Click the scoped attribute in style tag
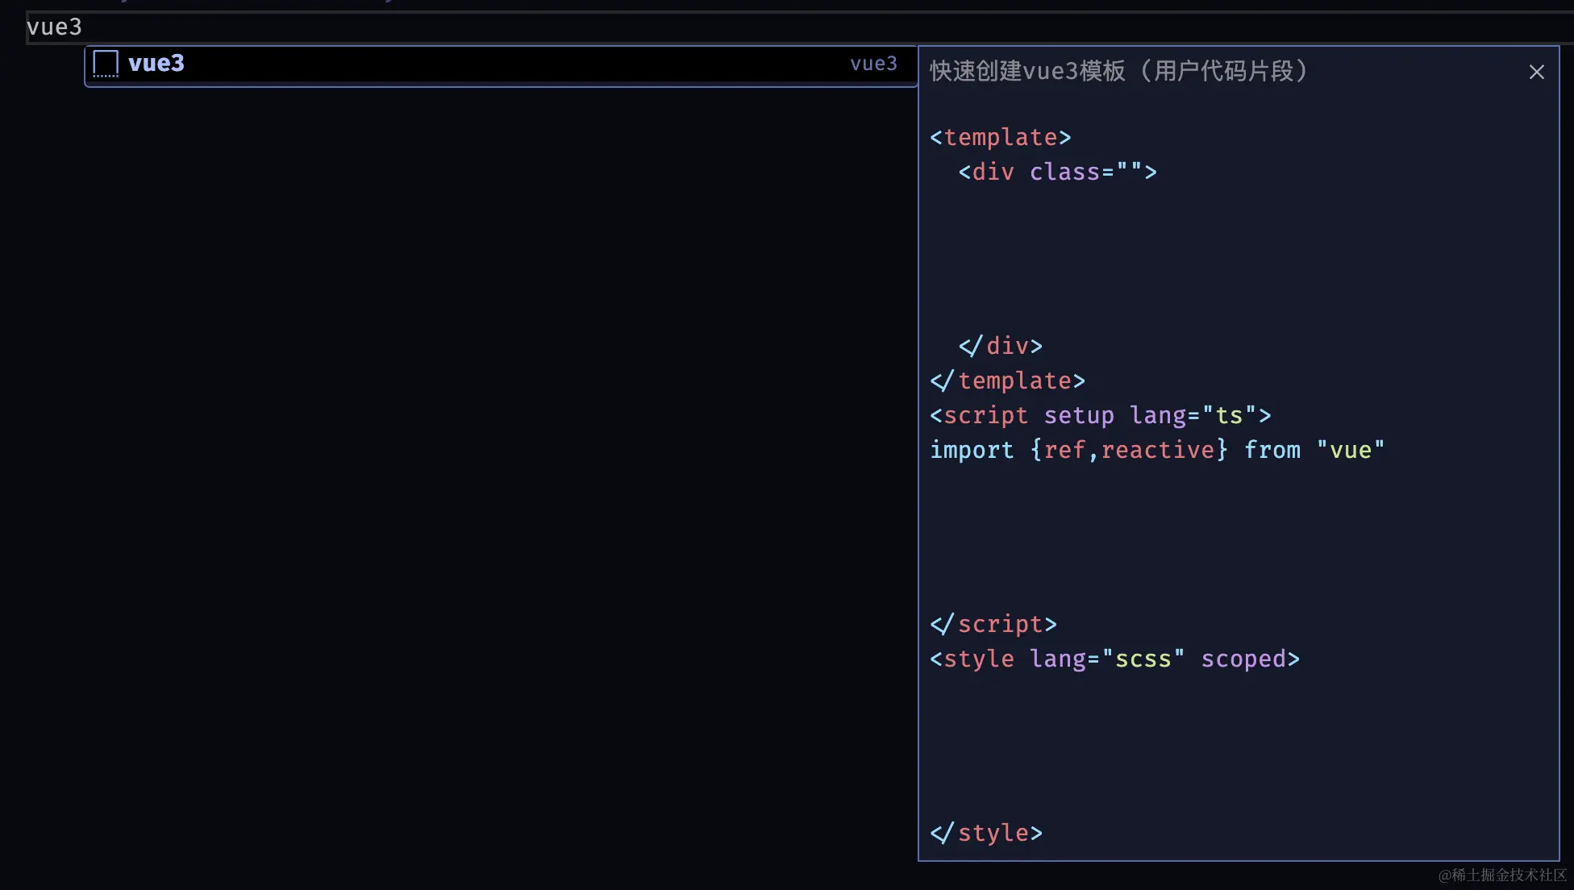This screenshot has width=1574, height=890. click(x=1248, y=659)
